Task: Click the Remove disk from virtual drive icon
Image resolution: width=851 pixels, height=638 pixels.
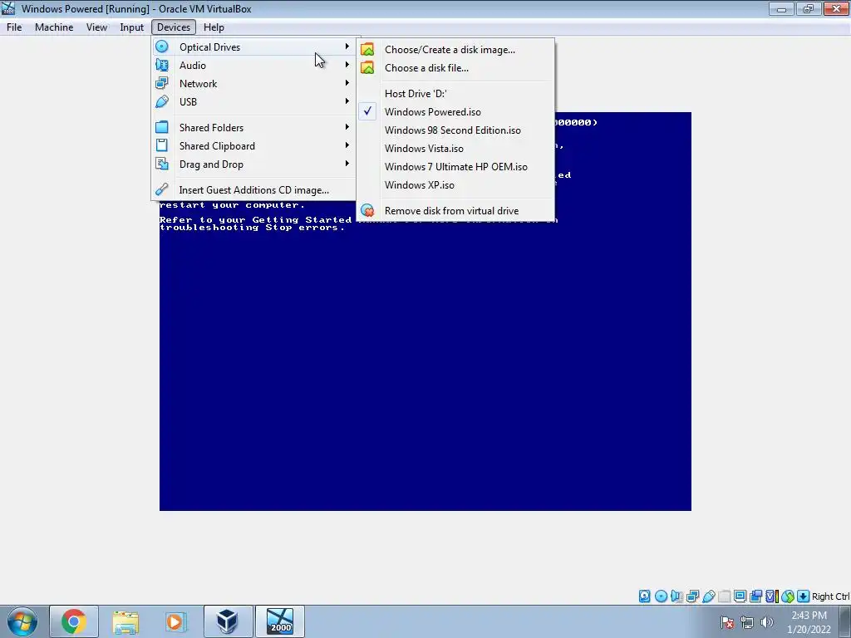Action: [x=367, y=210]
